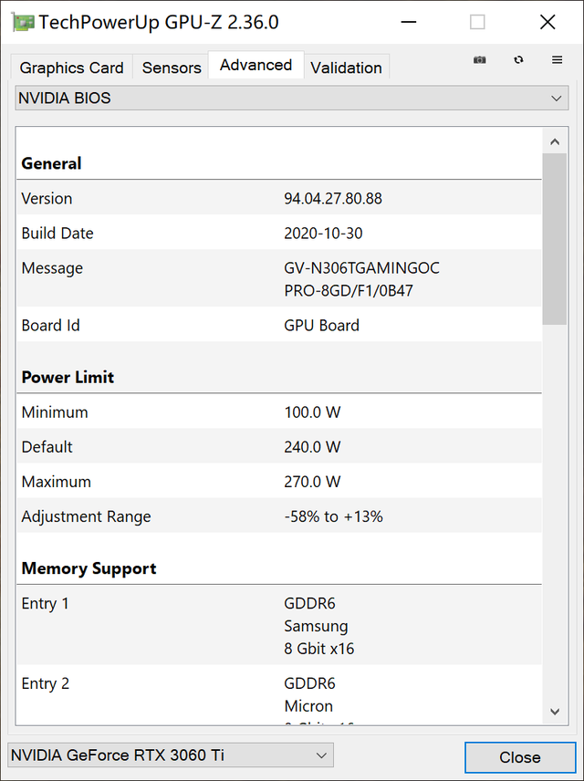The image size is (584, 781).
Task: Click the Close button
Action: point(520,757)
